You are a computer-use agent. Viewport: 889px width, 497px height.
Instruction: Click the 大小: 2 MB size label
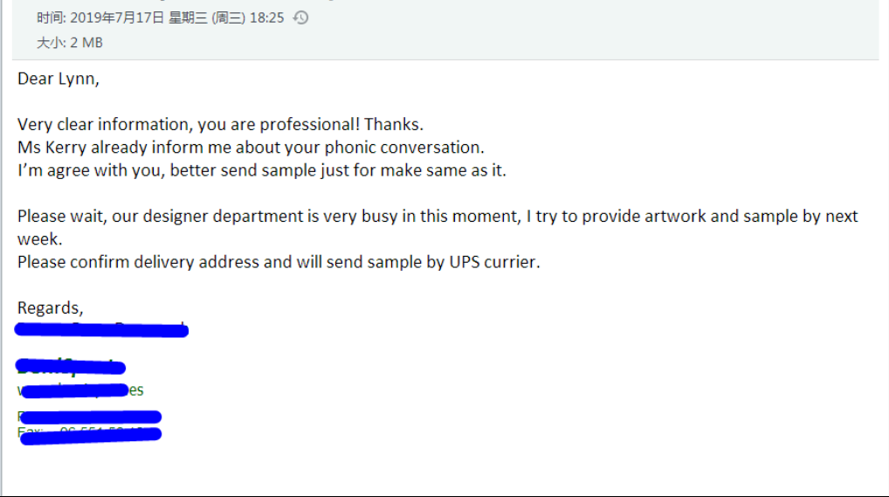tap(70, 43)
